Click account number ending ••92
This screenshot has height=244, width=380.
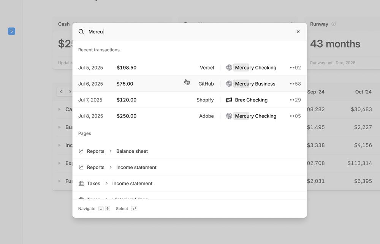click(295, 68)
